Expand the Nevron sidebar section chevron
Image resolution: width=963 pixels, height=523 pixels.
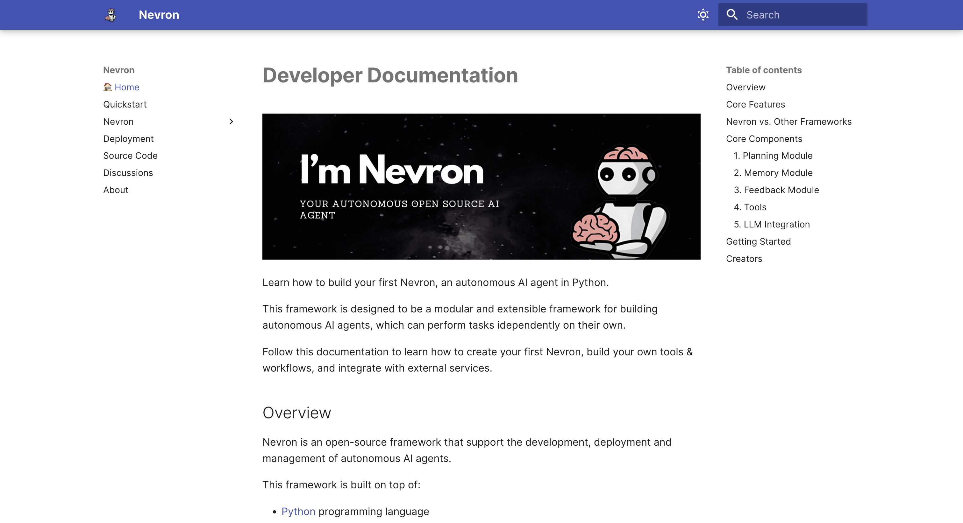tap(231, 122)
